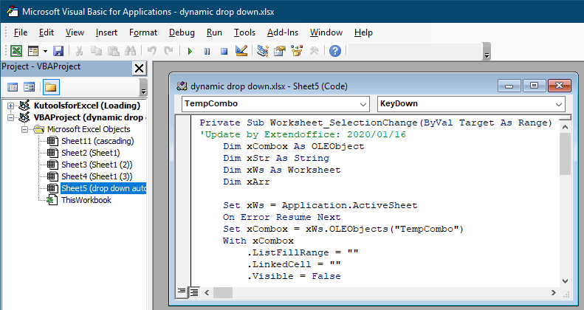Click the blue Help question mark icon
The height and width of the screenshot is (310, 584).
[334, 51]
